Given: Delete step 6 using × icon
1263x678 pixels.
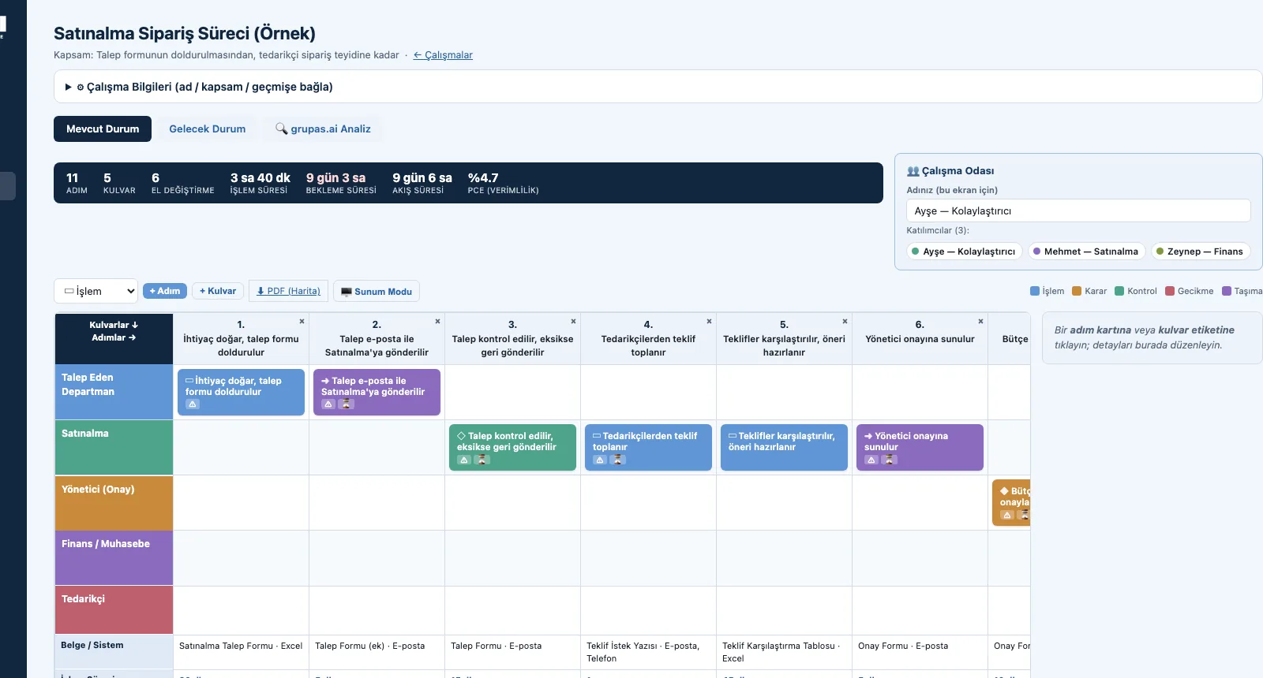Looking at the screenshot, I should pos(980,321).
